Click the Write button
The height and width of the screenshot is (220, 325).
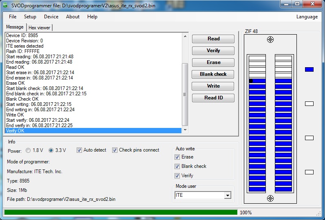(x=213, y=86)
